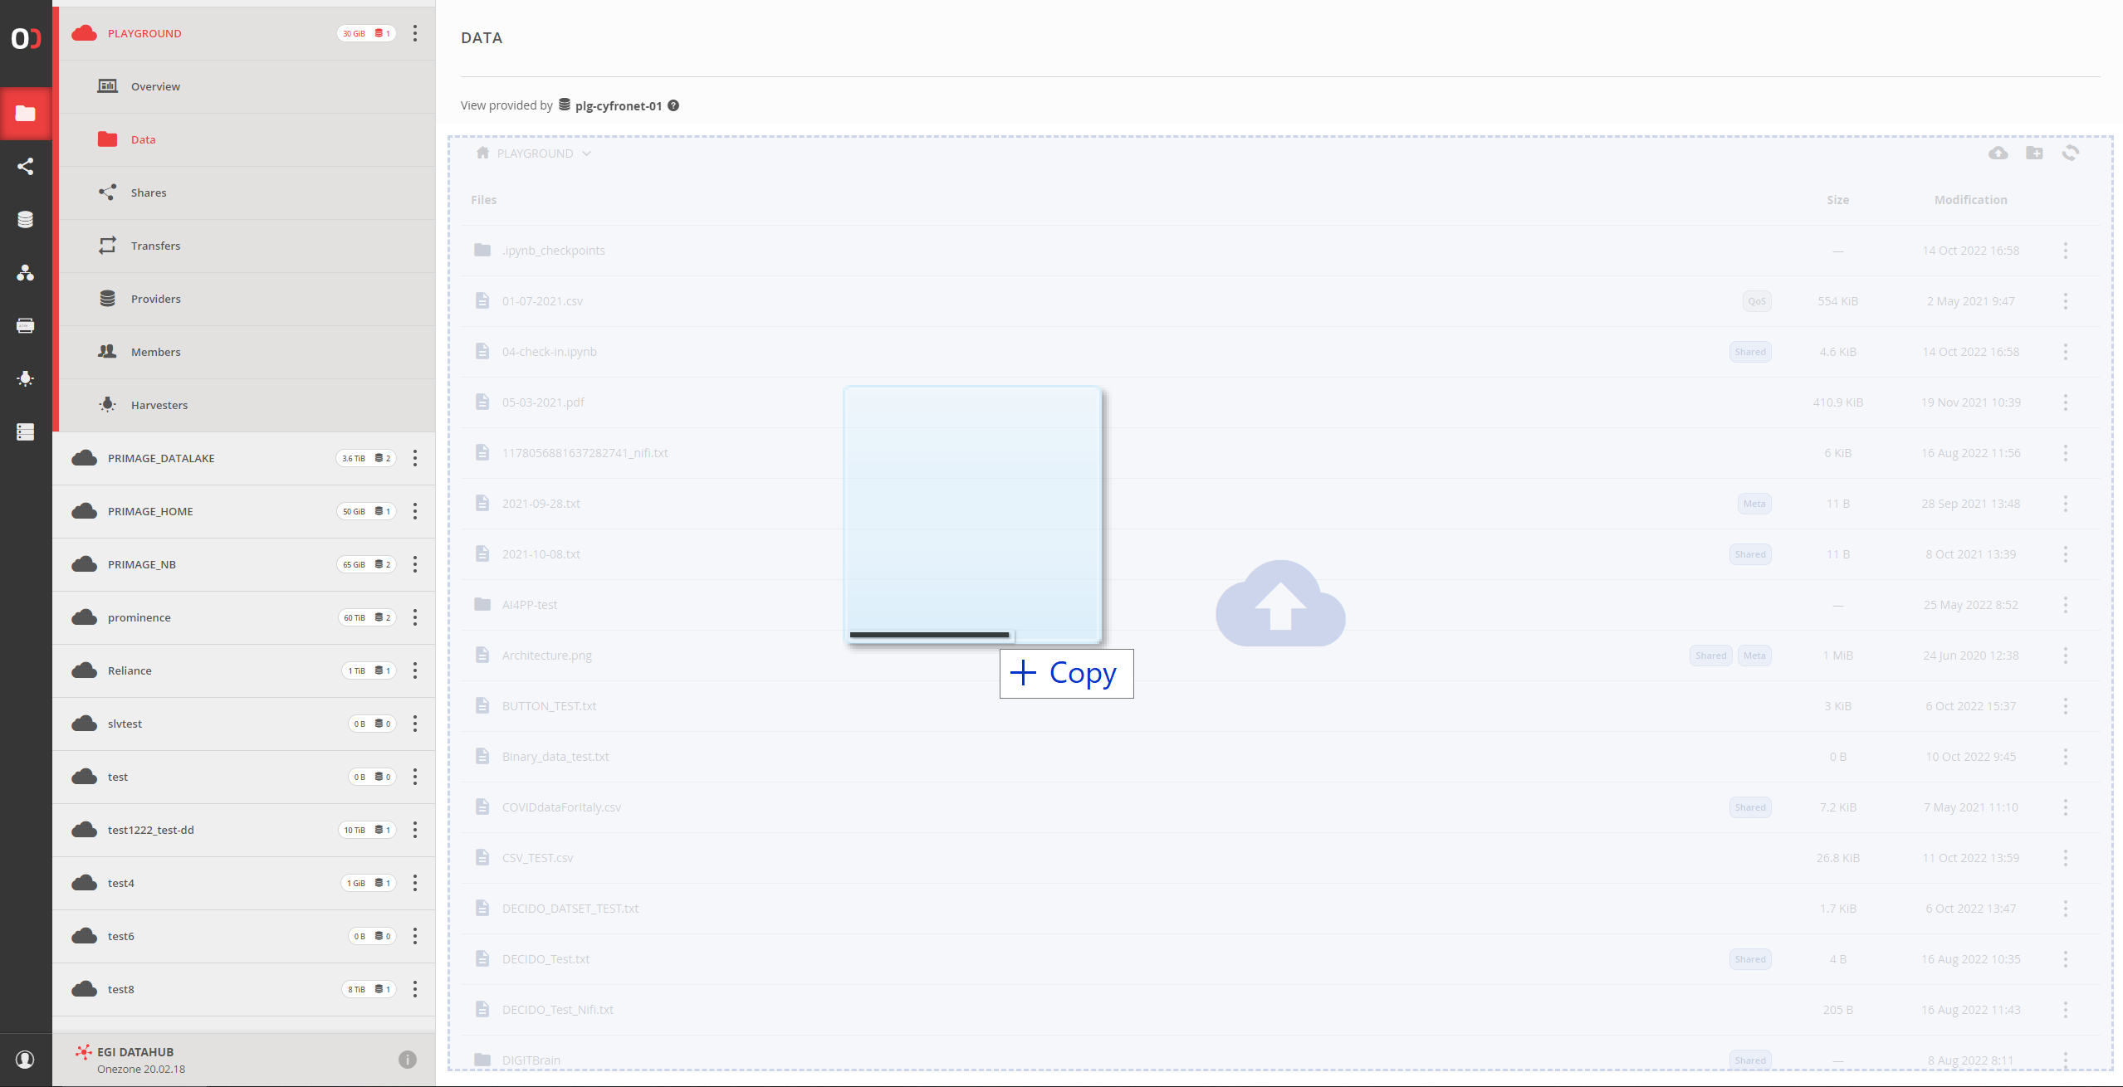Select the Copy button in drag overlay
Screen dimensions: 2123x1087
coord(1065,672)
